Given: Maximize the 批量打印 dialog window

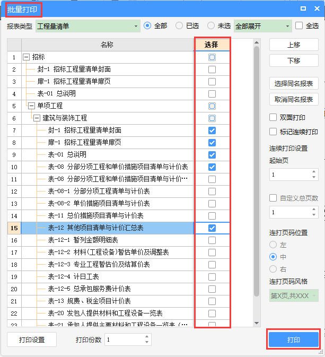Looking at the screenshot, I should pos(303,8).
